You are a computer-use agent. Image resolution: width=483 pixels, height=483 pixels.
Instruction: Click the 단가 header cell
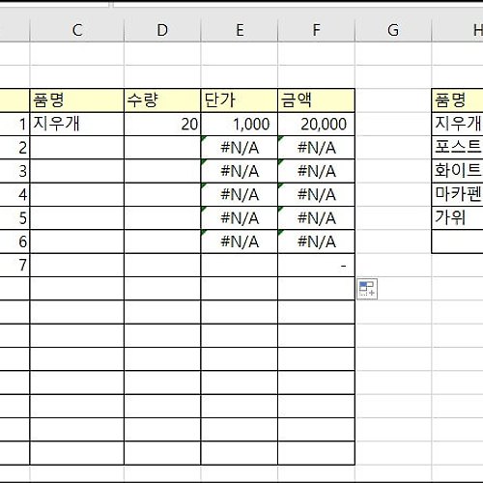point(240,100)
